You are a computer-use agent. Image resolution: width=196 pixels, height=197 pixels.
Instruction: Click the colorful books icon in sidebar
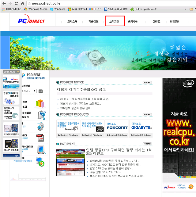pyautogui.click(x=40, y=104)
